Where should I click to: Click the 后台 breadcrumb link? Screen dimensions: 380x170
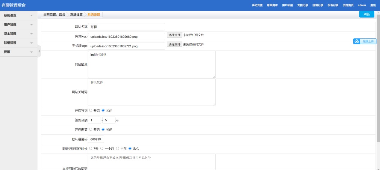62,14
